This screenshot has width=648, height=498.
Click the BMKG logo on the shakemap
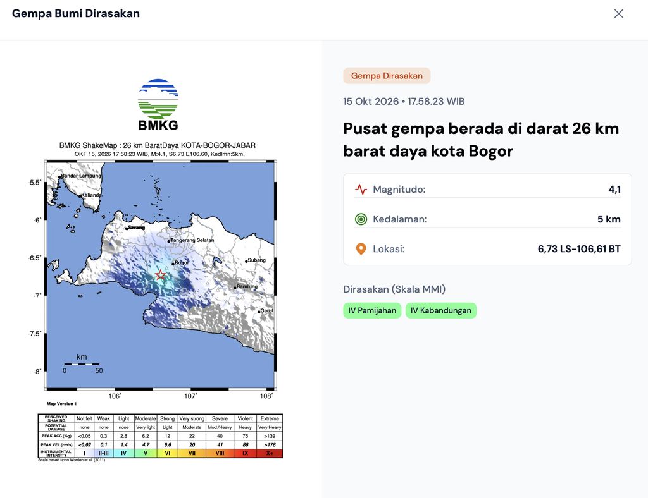tap(158, 105)
